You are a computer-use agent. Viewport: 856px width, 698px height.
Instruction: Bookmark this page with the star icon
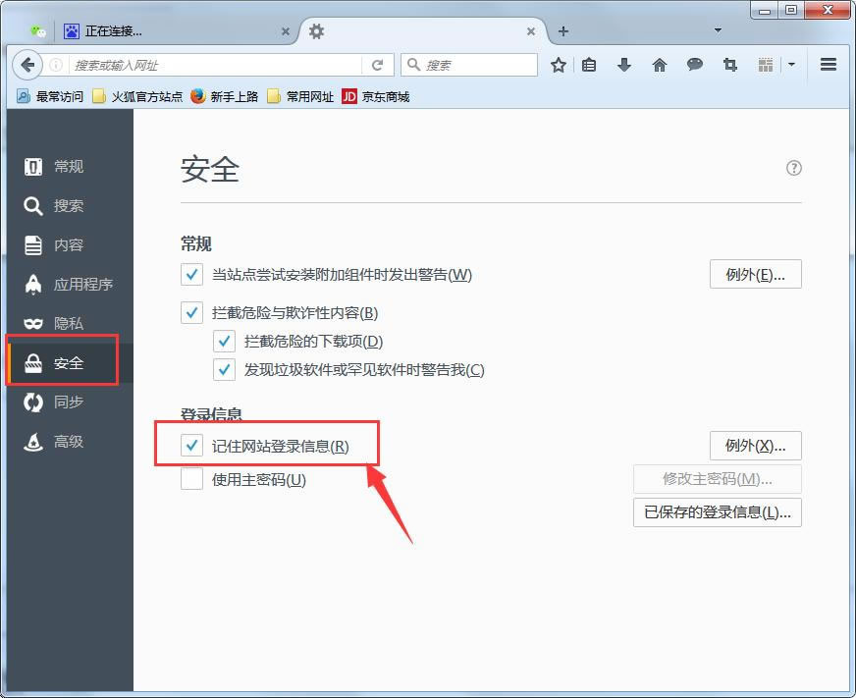(x=558, y=65)
